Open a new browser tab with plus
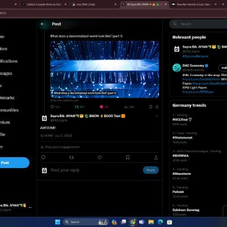 click(223, 4)
